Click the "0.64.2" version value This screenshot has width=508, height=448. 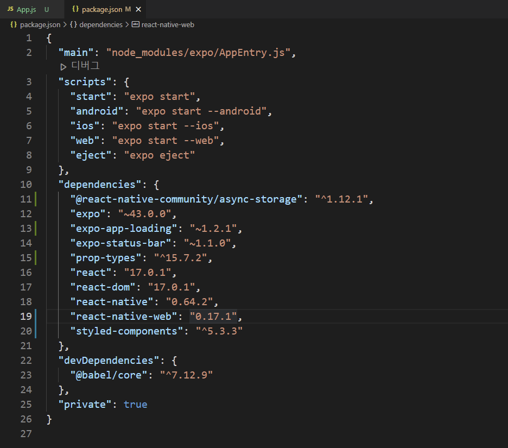189,302
